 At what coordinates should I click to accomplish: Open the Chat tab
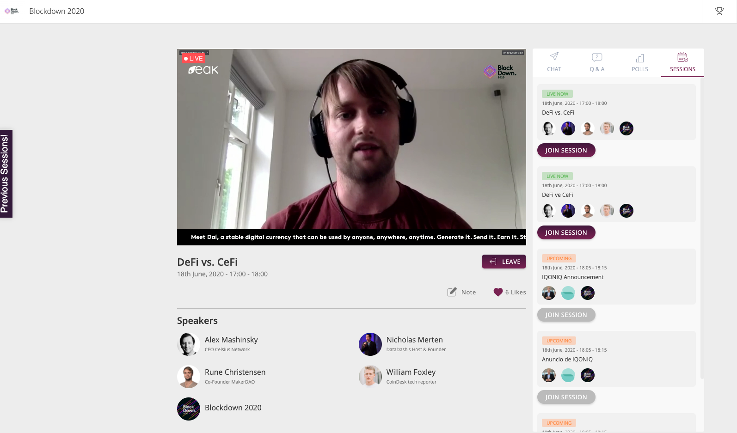(554, 62)
